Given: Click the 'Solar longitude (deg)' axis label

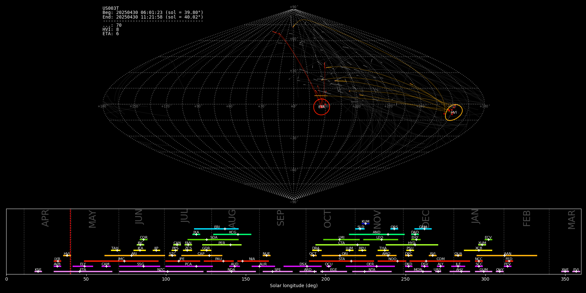Looking at the screenshot, I should tap(294, 286).
